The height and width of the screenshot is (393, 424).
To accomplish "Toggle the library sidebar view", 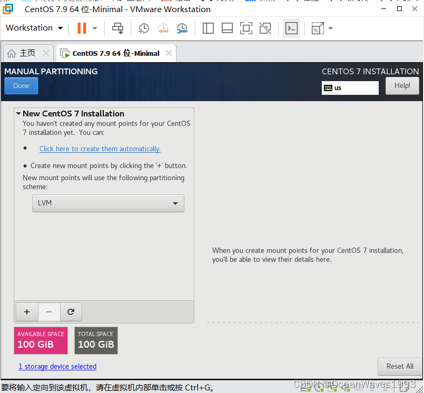I will tap(208, 28).
